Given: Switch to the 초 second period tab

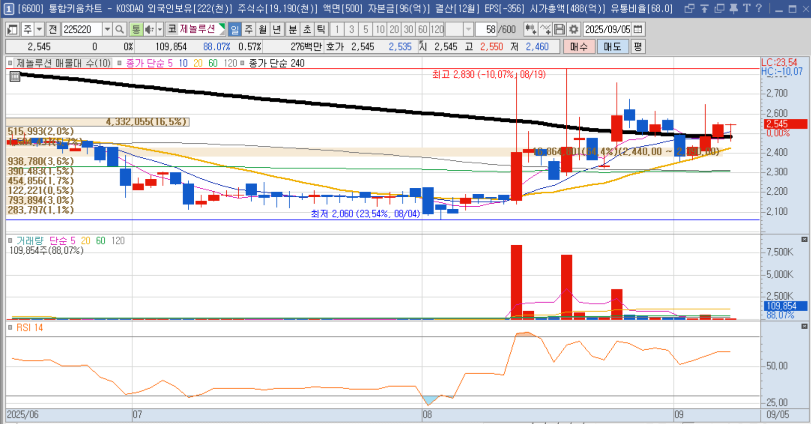Looking at the screenshot, I should pos(307,29).
